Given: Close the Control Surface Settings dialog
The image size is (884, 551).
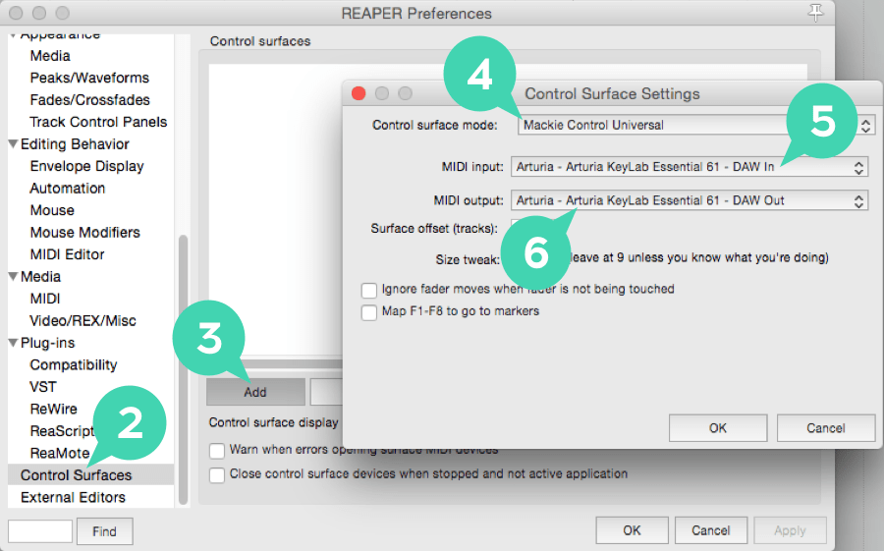Looking at the screenshot, I should tap(359, 93).
